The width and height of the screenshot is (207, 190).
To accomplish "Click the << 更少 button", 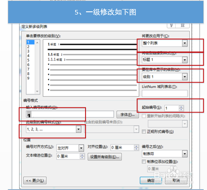I will (35, 180).
